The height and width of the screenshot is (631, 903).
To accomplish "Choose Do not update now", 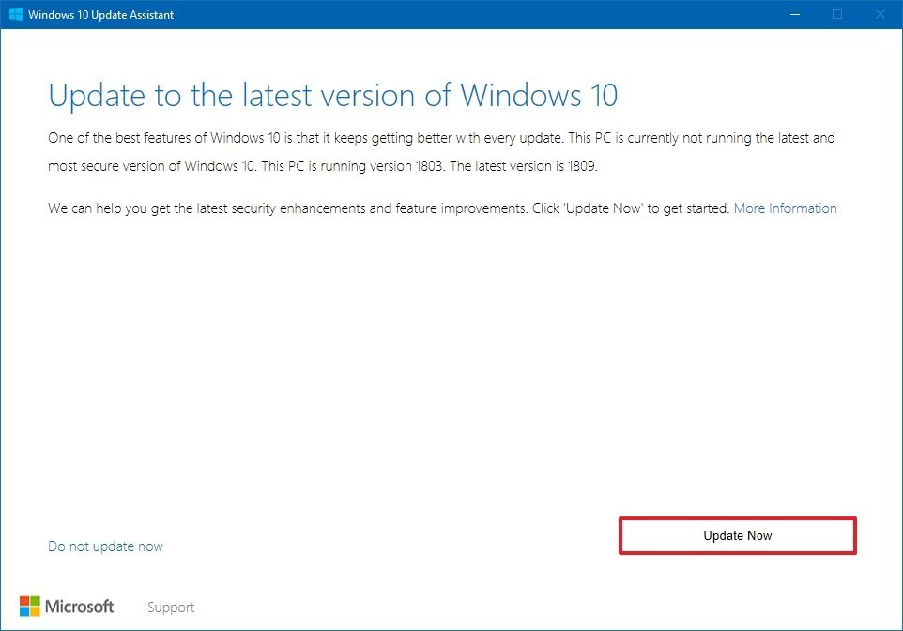I will pyautogui.click(x=105, y=546).
